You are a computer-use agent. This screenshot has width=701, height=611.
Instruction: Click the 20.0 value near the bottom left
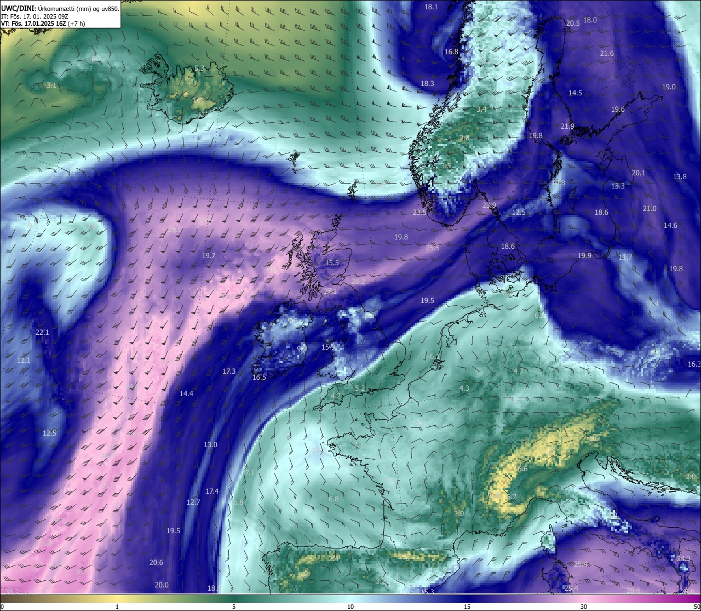click(162, 585)
